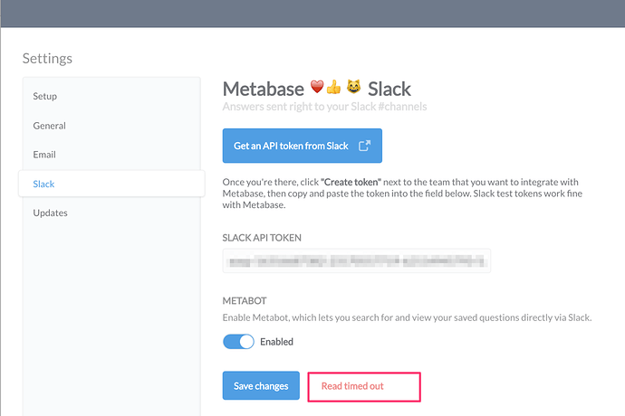Select the Slack settings section

111,184
